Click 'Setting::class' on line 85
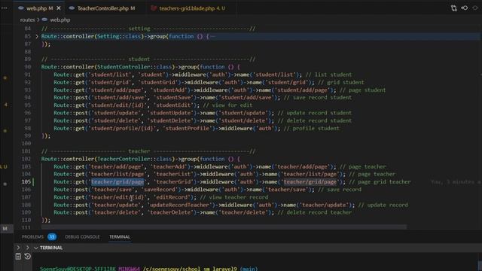Image resolution: width=482 pixels, height=271 pixels. tap(119, 36)
